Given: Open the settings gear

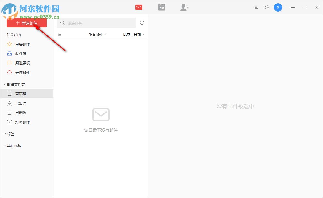Looking at the screenshot, I should tap(266, 7).
